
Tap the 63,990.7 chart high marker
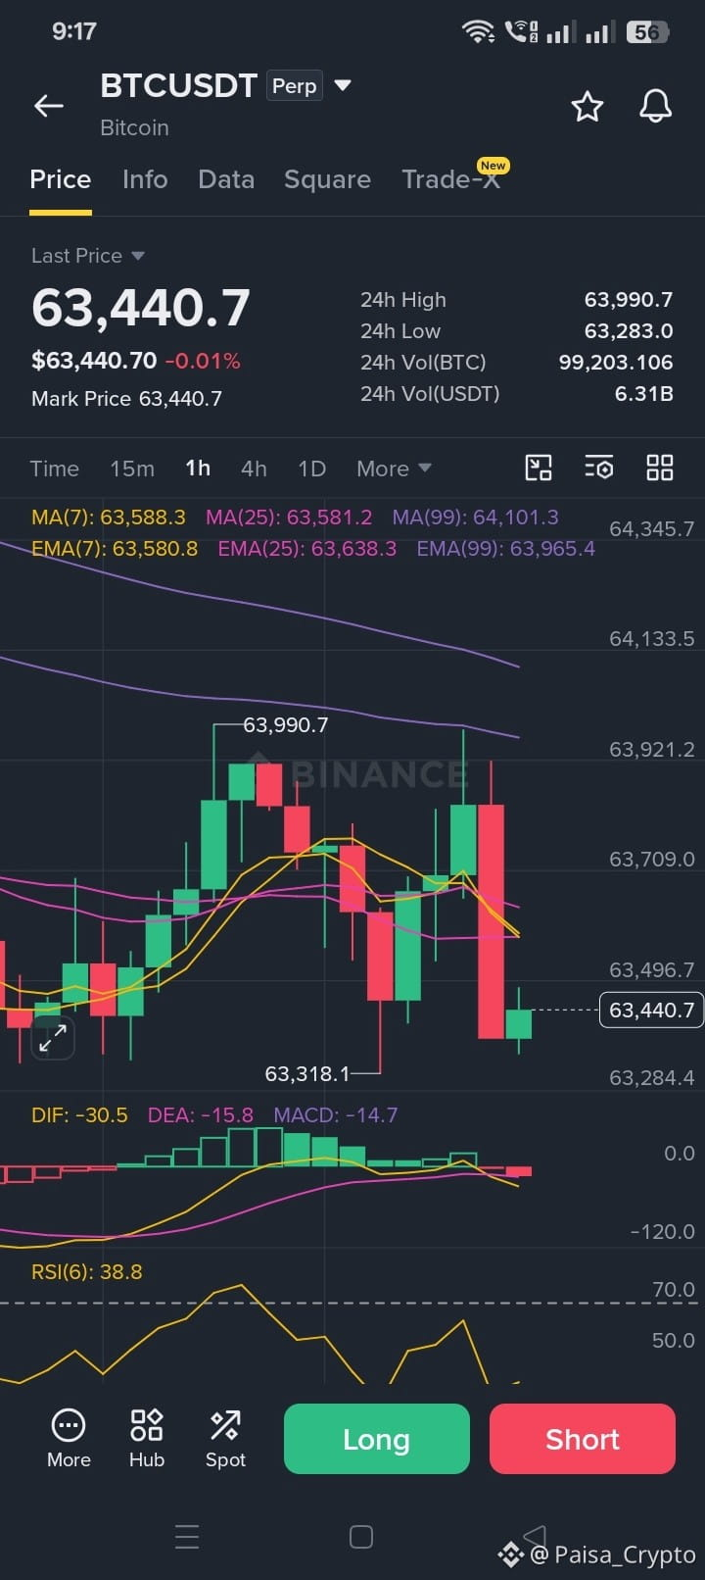tap(286, 725)
